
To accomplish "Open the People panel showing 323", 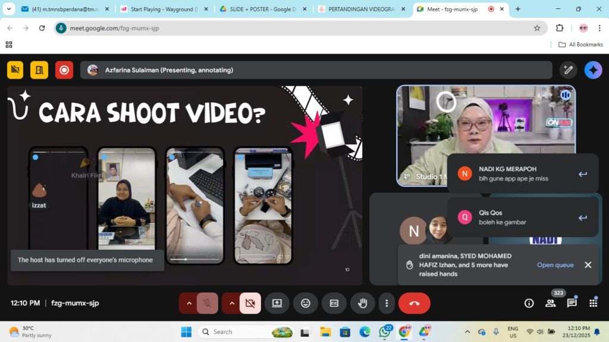I will click(x=550, y=303).
